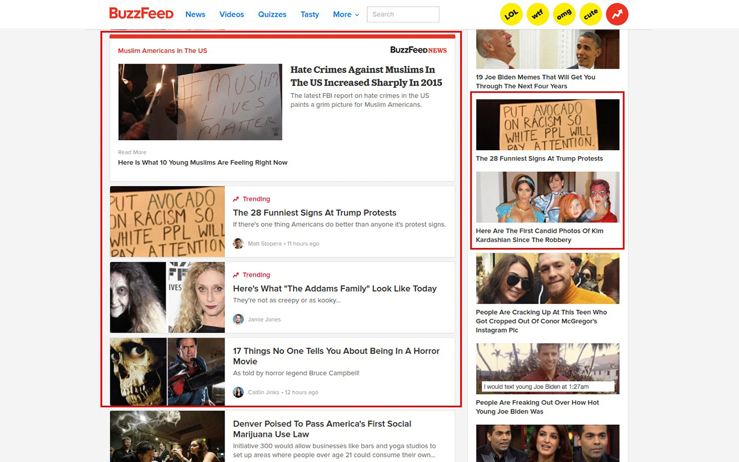This screenshot has width=739, height=462.
Task: Open Jamie Jones author name link
Action: [264, 319]
